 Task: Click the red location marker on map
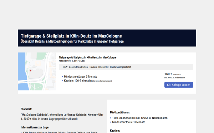pos(31,71)
